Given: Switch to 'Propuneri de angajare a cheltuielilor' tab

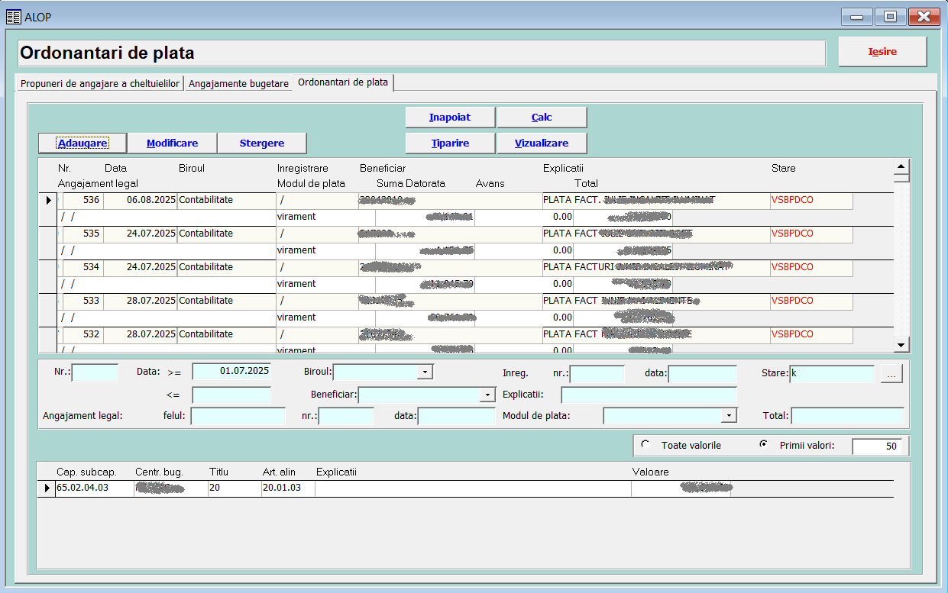Looking at the screenshot, I should 100,83.
